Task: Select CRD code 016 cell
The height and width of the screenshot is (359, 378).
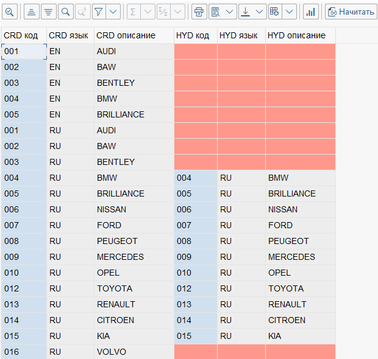Action: (x=24, y=352)
